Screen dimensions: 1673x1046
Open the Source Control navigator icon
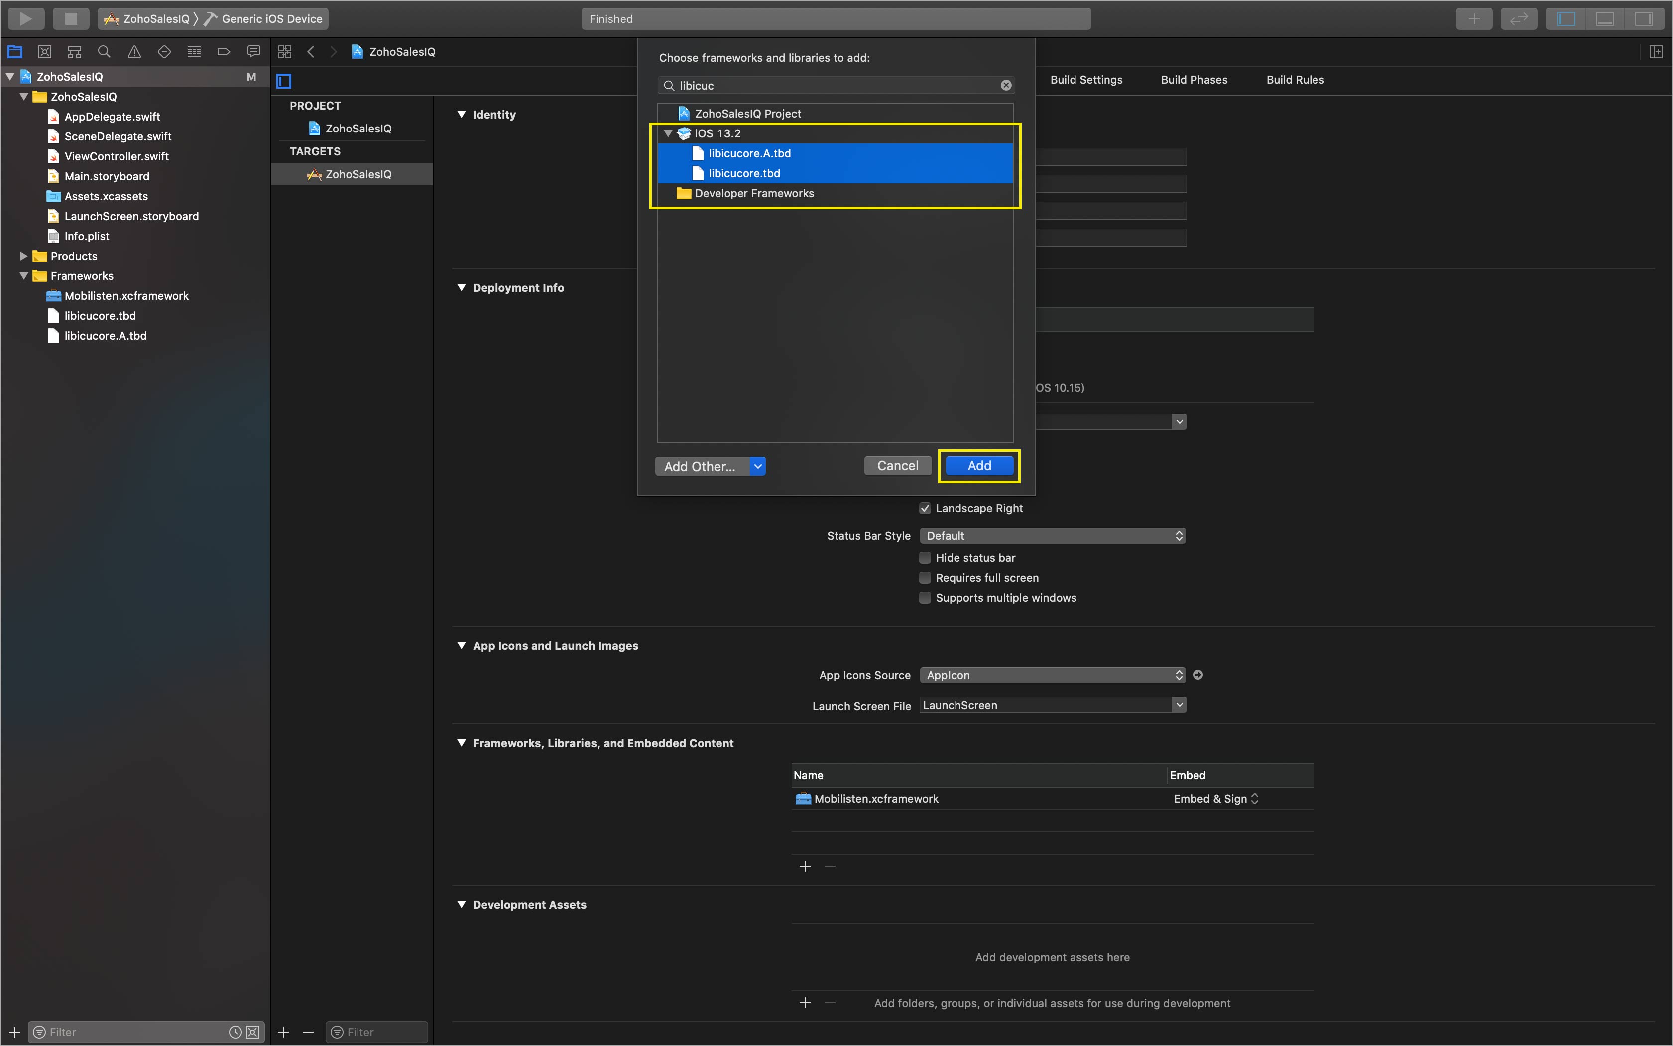point(45,52)
